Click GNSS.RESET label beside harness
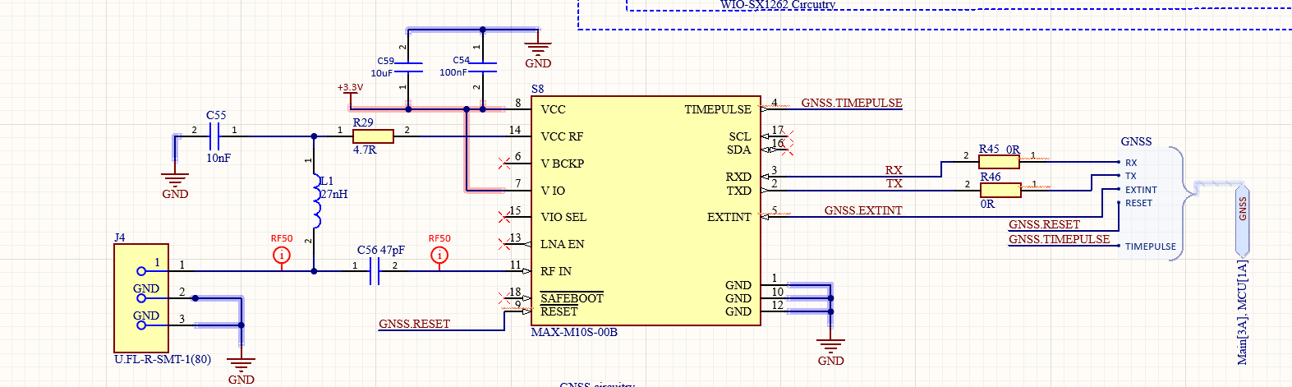 (1044, 224)
